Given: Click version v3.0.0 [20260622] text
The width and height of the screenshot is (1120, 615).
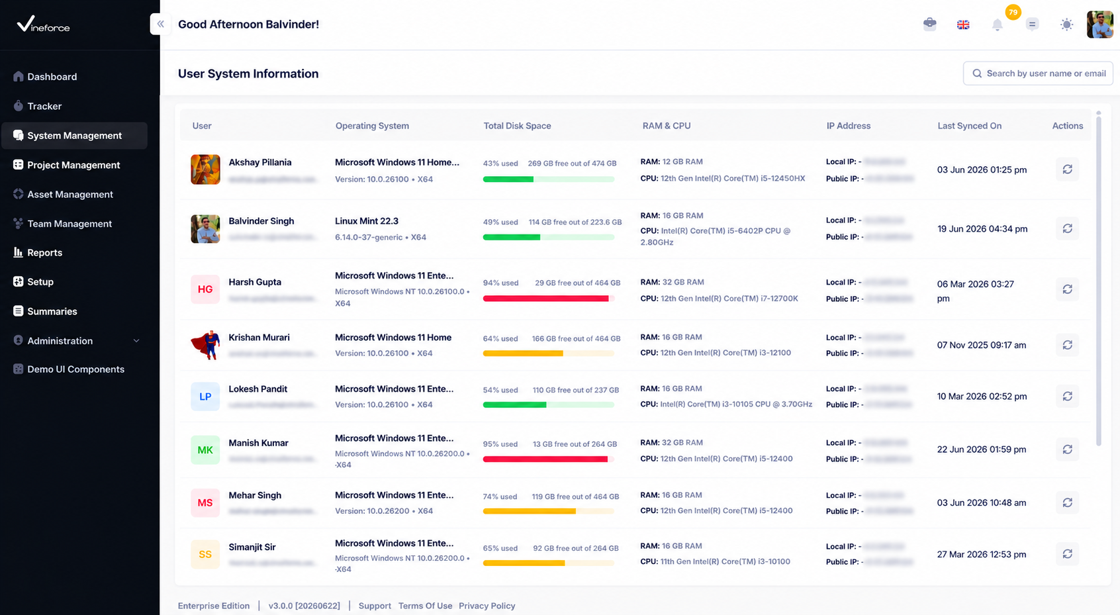Looking at the screenshot, I should point(304,606).
